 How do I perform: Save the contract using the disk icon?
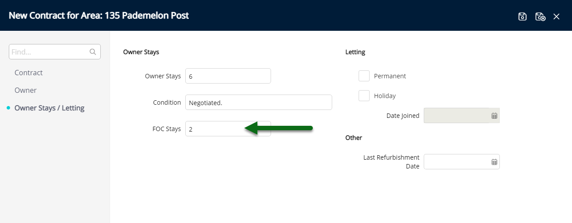click(x=522, y=16)
